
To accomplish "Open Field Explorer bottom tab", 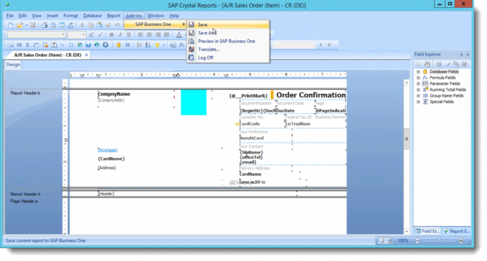I will point(428,231).
